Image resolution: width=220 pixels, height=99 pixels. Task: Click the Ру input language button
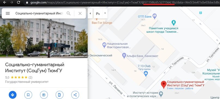98,13
